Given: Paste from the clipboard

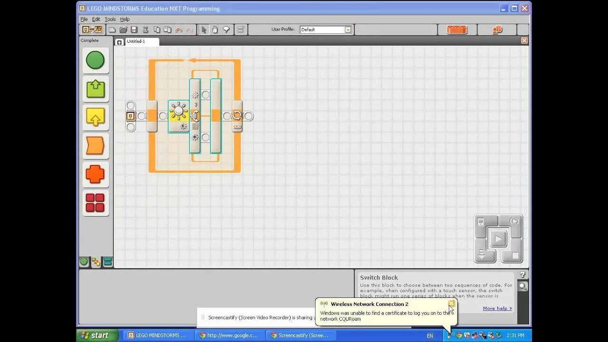Looking at the screenshot, I should pyautogui.click(x=168, y=29).
